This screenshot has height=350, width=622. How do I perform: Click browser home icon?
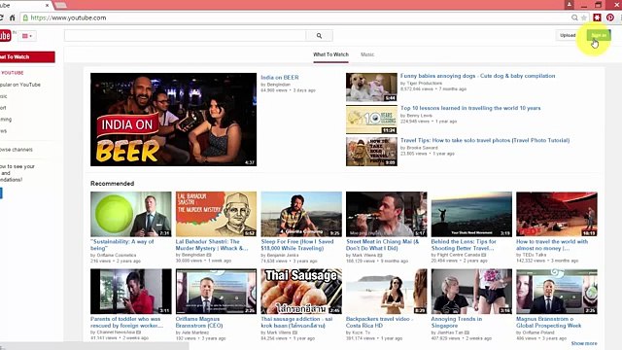click(x=13, y=17)
